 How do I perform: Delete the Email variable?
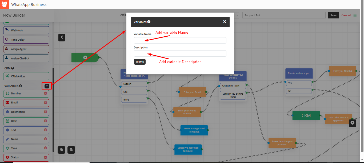[x=45, y=102]
